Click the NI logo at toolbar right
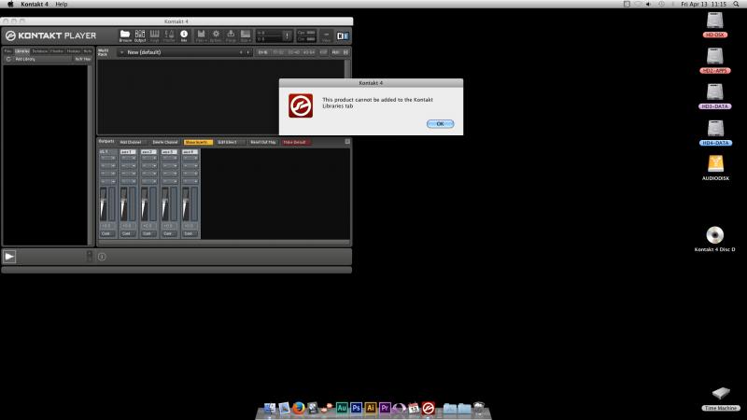Viewport: 747px width, 420px height. coord(343,35)
